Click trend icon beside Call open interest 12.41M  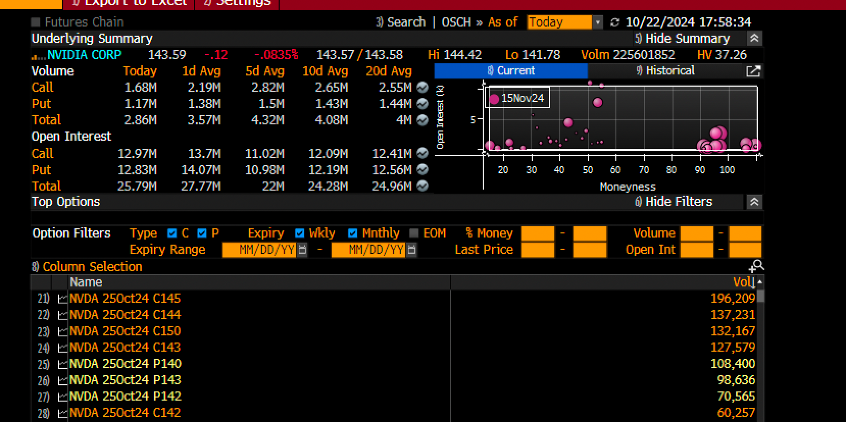coord(422,153)
